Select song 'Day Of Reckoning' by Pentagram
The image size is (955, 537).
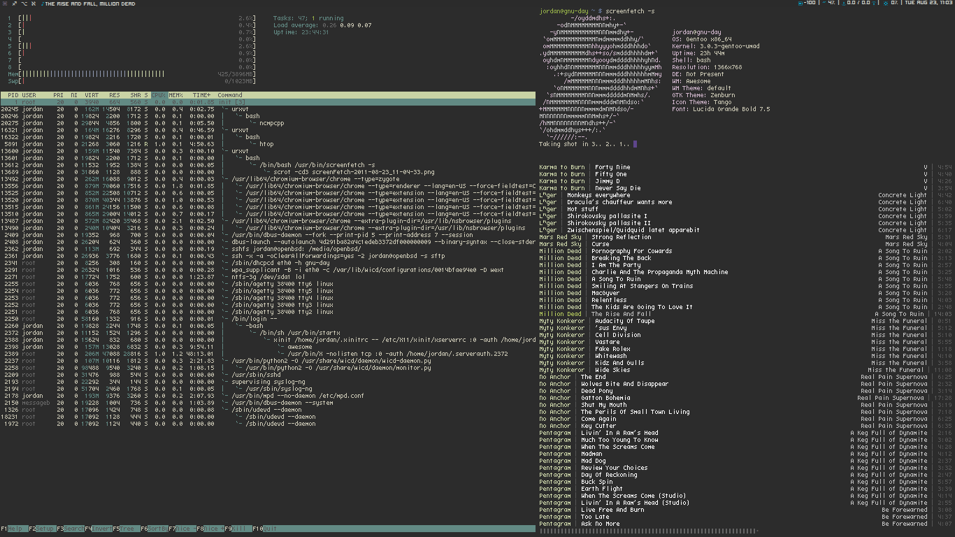tap(746, 475)
